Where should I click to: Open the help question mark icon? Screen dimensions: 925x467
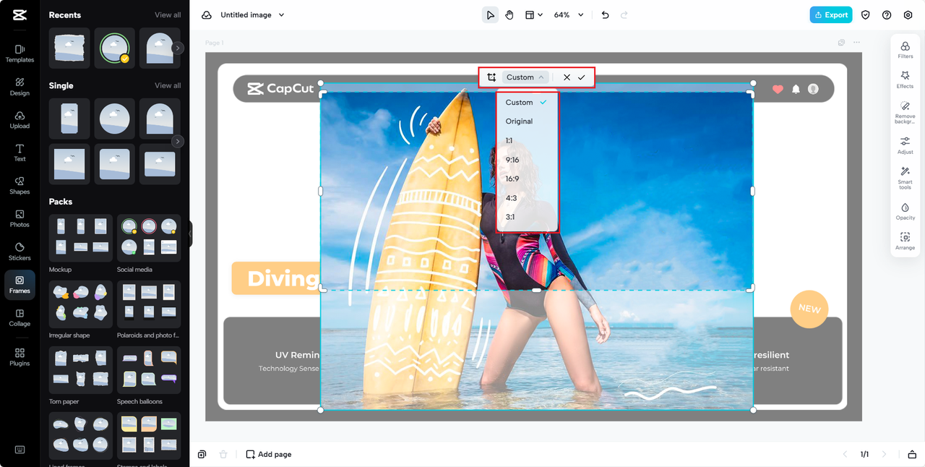887,15
